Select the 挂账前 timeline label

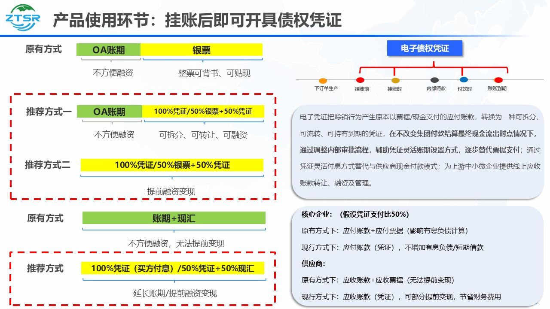(362, 89)
